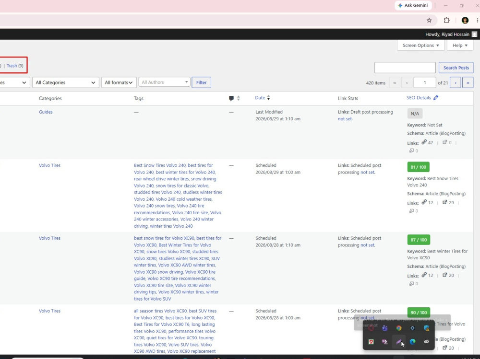Click the Ask Gemini button
The width and height of the screenshot is (480, 359).
[x=413, y=5]
